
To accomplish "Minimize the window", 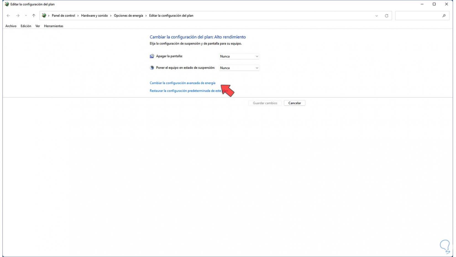I will pyautogui.click(x=422, y=4).
